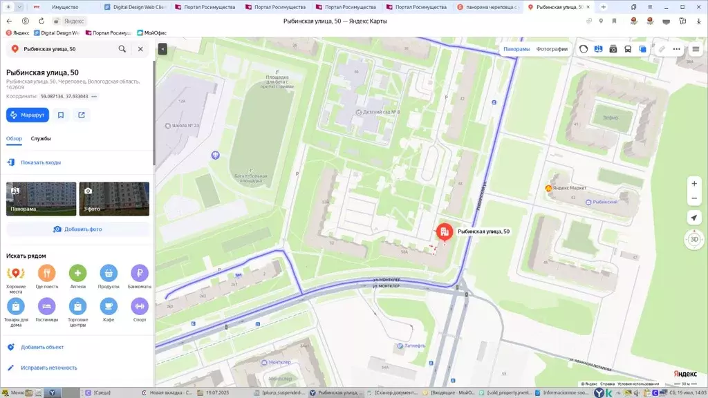Open the Сканер документ taskbar item
Image resolution: width=708 pixels, height=398 pixels.
pos(393,392)
